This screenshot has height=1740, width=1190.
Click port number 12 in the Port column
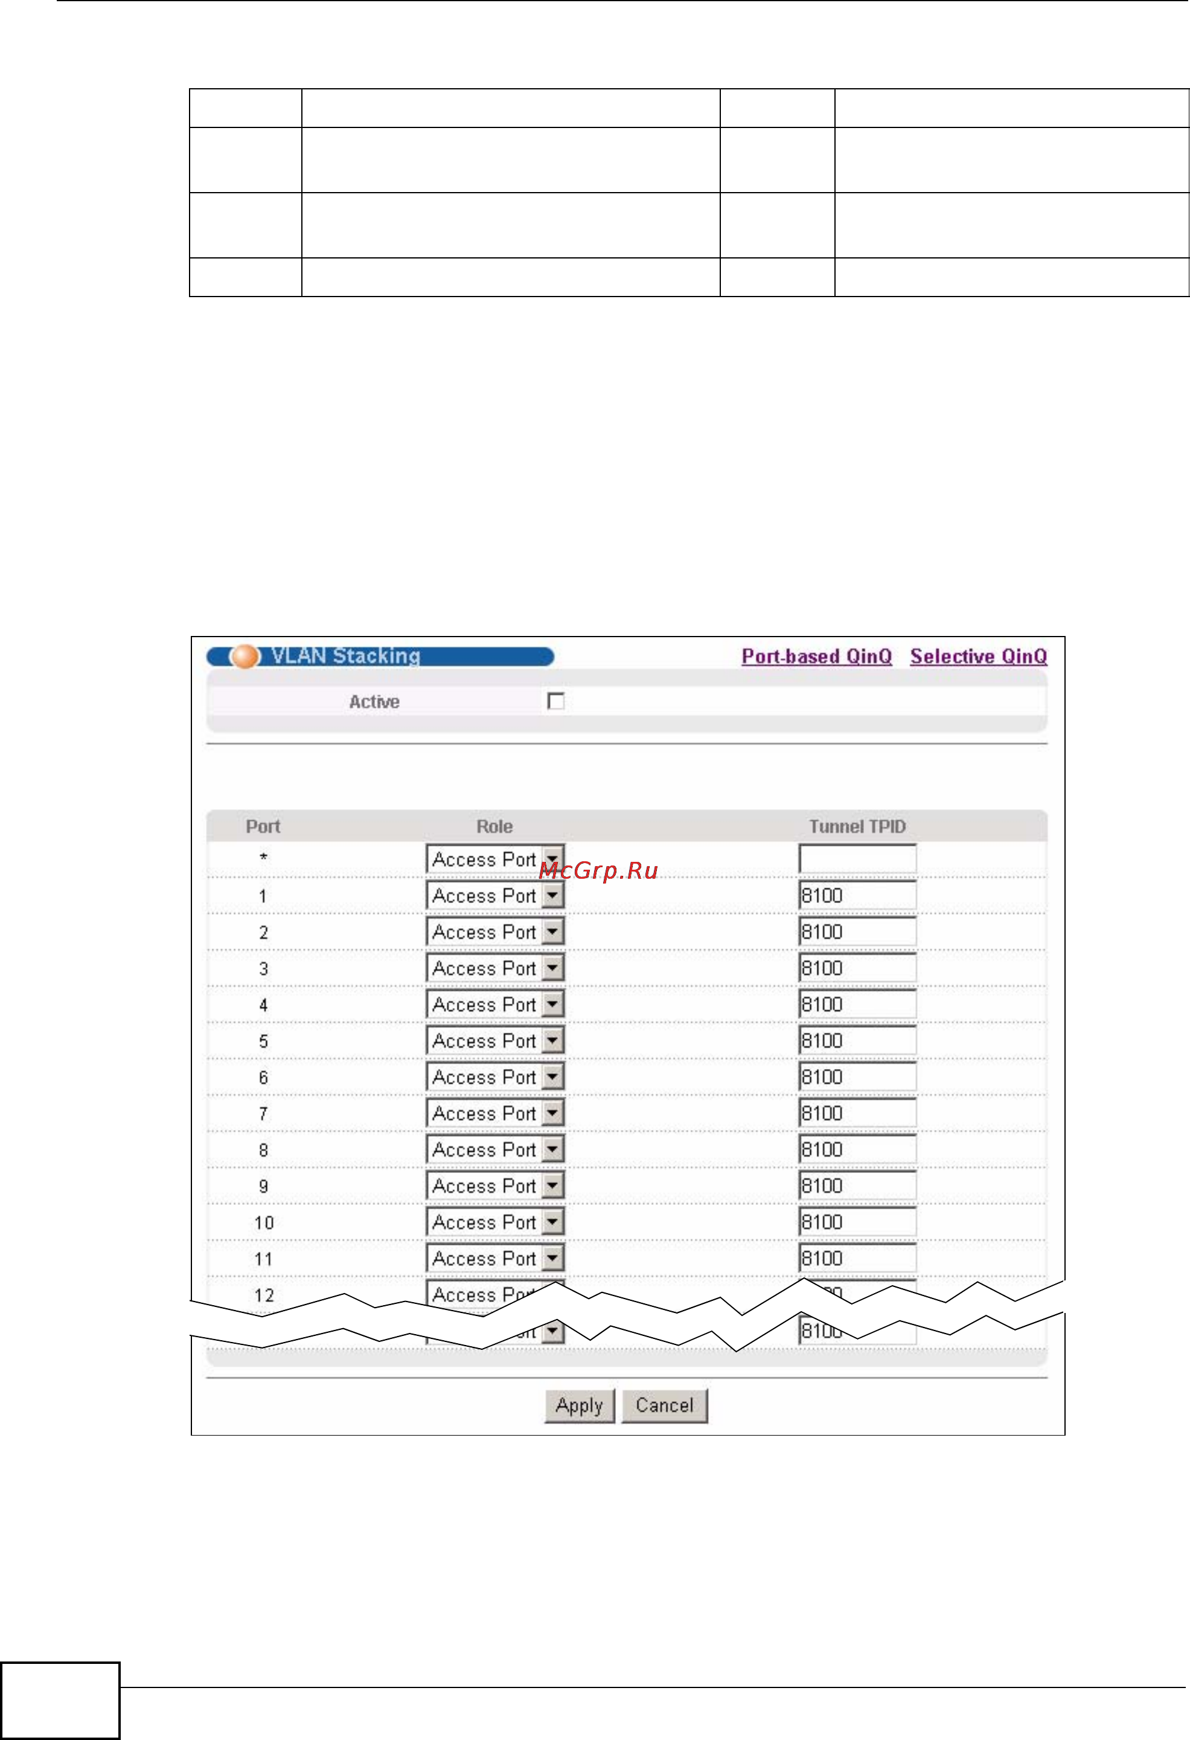[264, 1295]
